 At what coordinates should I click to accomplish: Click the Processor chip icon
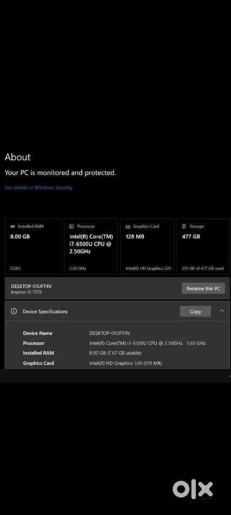pyautogui.click(x=72, y=226)
